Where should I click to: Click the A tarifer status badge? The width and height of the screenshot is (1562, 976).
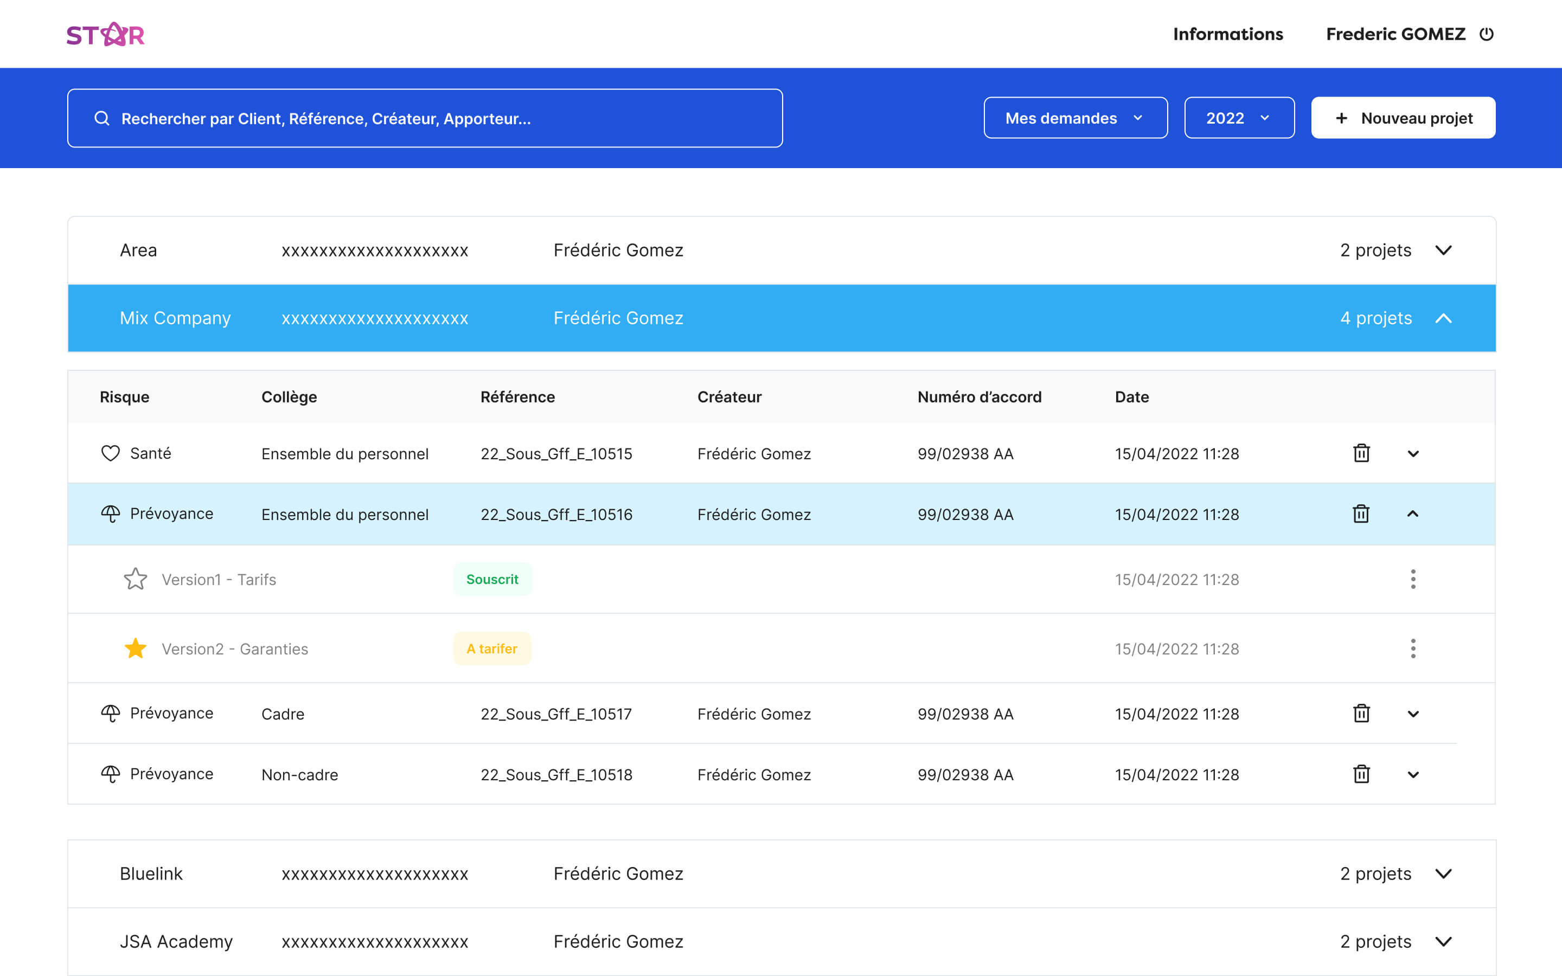pyautogui.click(x=492, y=648)
